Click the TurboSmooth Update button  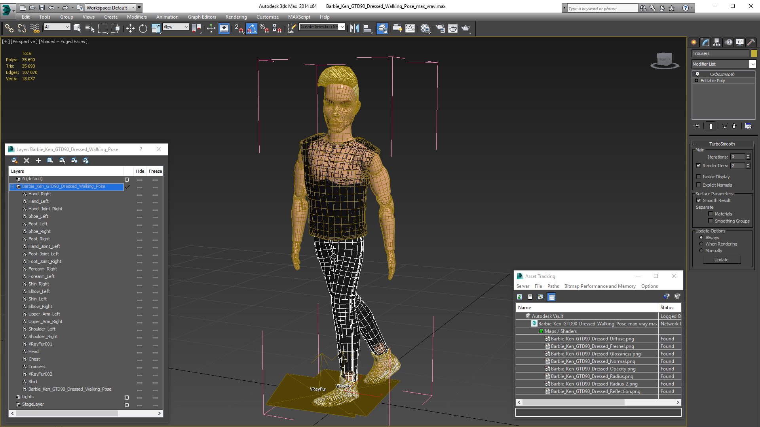[722, 260]
